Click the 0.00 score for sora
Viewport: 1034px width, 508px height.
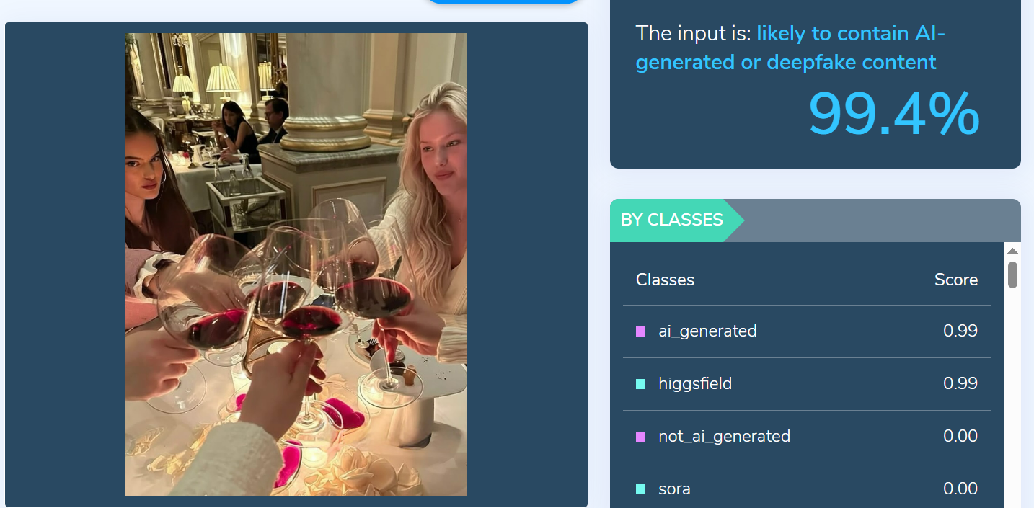click(960, 489)
